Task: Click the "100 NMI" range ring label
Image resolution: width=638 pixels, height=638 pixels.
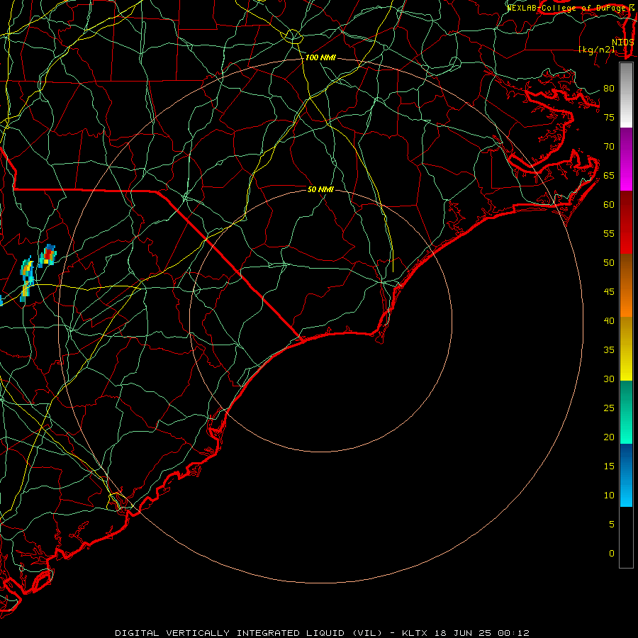Action: coord(320,58)
